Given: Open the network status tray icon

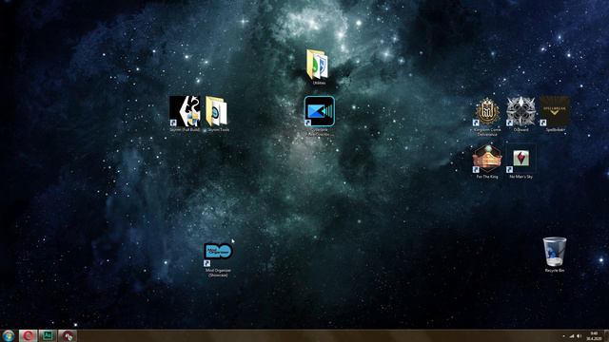Looking at the screenshot, I should click(x=572, y=336).
